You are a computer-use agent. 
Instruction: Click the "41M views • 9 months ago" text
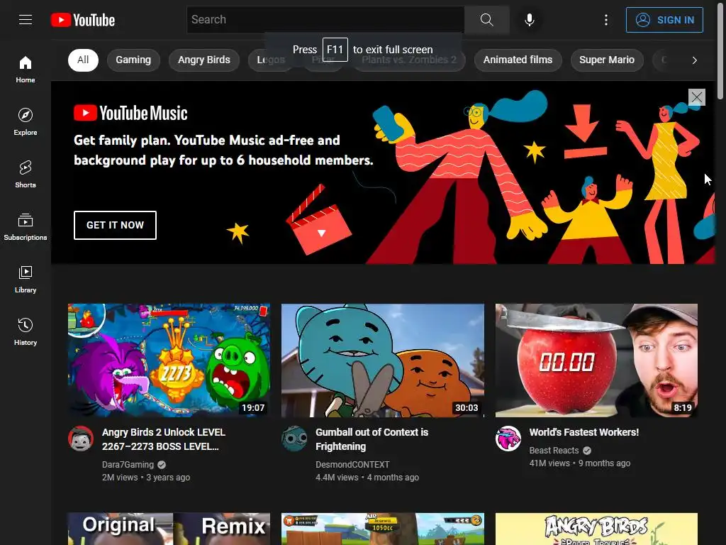tap(580, 463)
